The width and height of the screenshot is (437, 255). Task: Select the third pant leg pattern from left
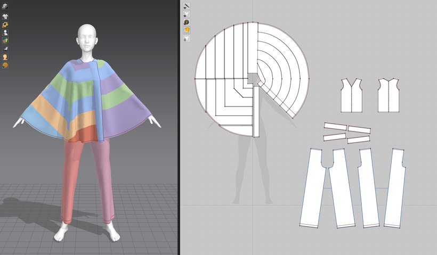[369, 188]
